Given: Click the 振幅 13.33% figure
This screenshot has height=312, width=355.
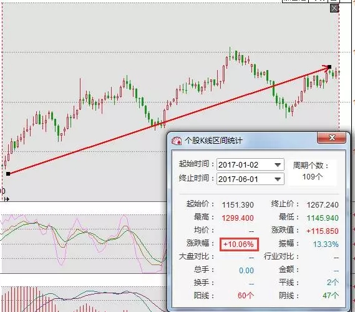Looking at the screenshot, I should [x=326, y=244].
